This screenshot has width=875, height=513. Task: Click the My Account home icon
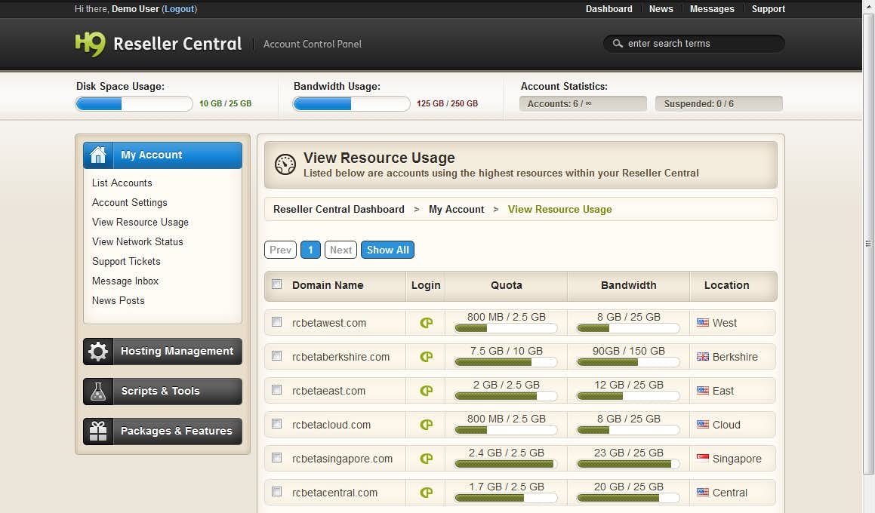click(x=98, y=155)
